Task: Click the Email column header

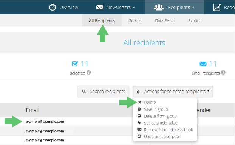Action: pyautogui.click(x=32, y=110)
